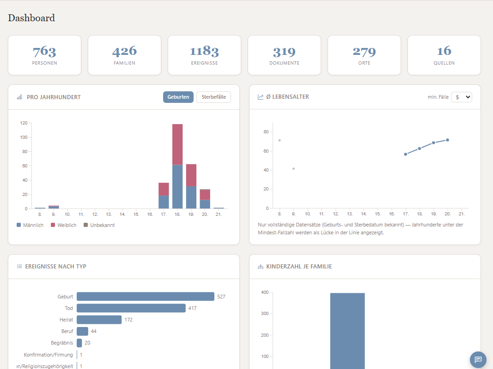Open the 763 Personen card
The image size is (493, 369).
[x=45, y=55]
